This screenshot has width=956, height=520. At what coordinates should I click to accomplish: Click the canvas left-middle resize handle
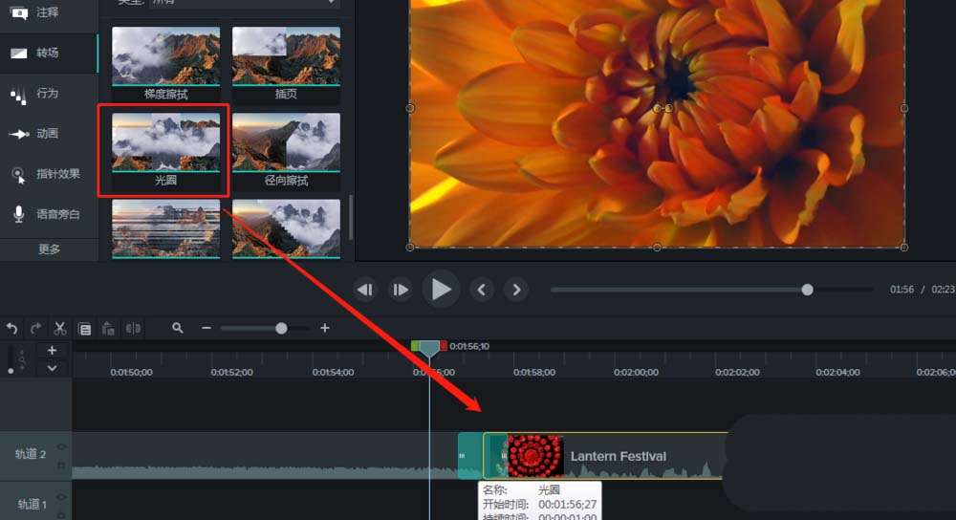click(410, 108)
